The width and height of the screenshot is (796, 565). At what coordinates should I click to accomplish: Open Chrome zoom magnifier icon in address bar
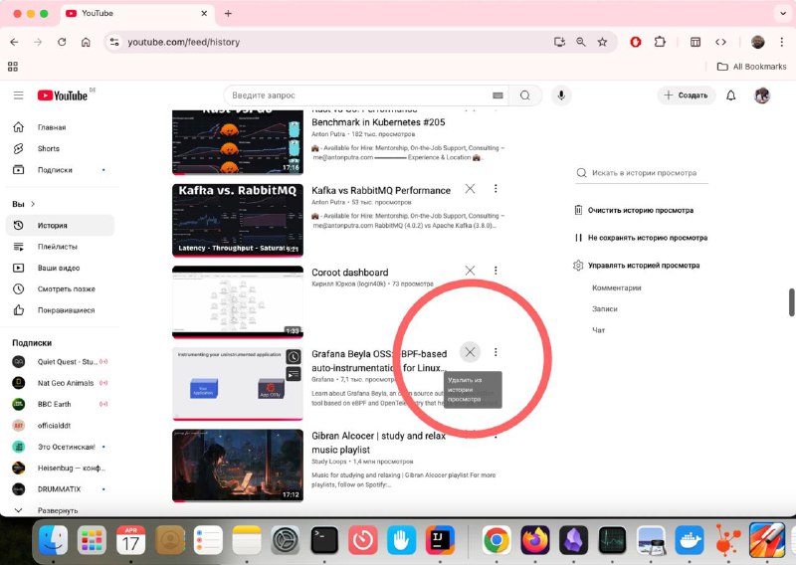(581, 42)
